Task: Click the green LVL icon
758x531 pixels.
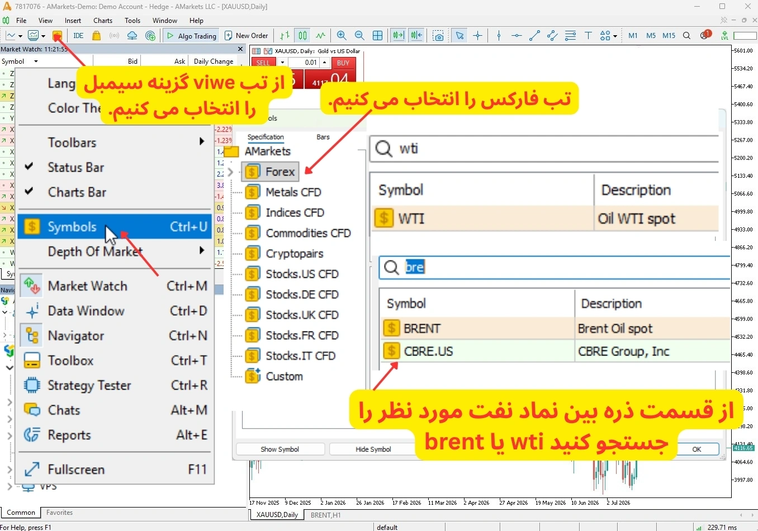Action: point(725,35)
